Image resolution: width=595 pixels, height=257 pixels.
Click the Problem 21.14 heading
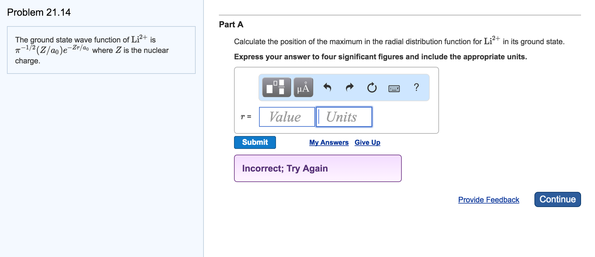tap(39, 12)
